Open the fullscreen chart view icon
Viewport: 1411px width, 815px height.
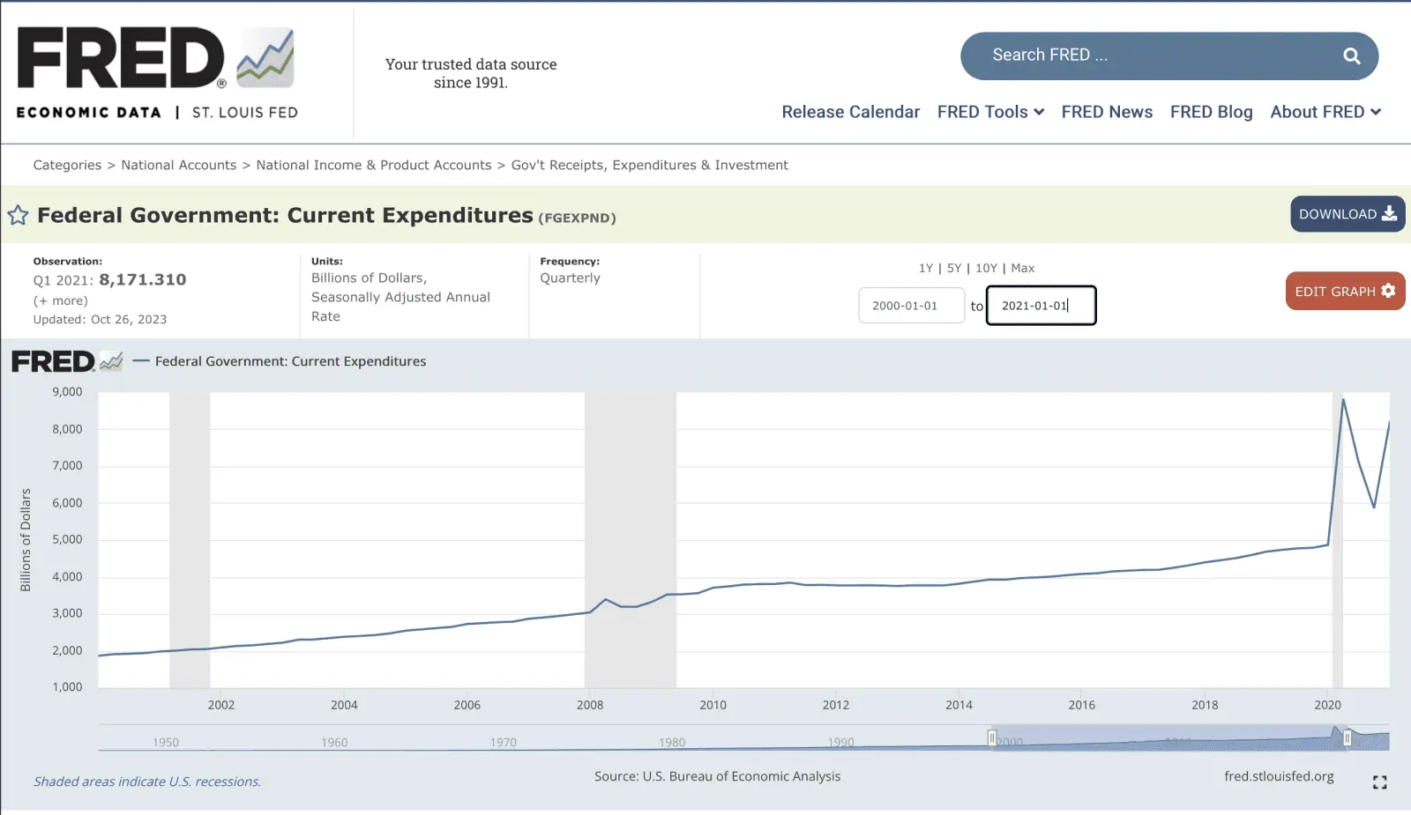[x=1379, y=782]
